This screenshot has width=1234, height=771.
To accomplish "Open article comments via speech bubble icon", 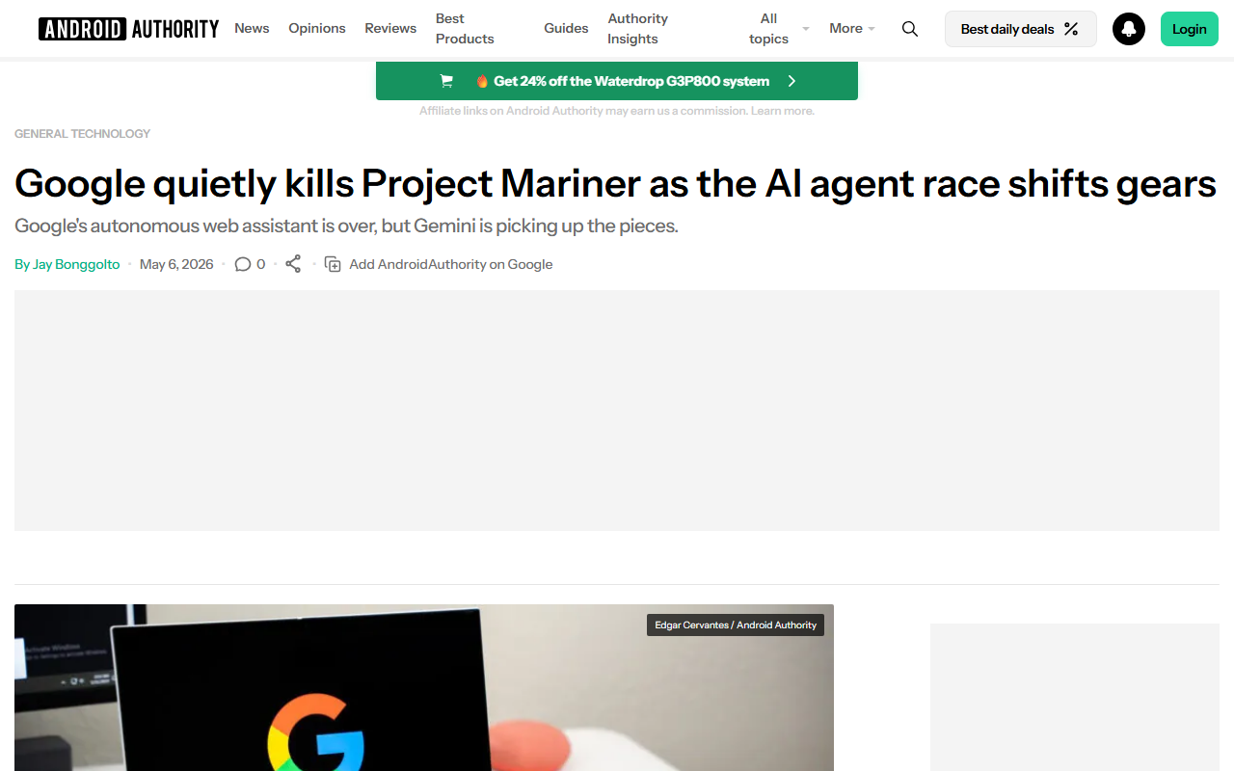I will tap(243, 264).
